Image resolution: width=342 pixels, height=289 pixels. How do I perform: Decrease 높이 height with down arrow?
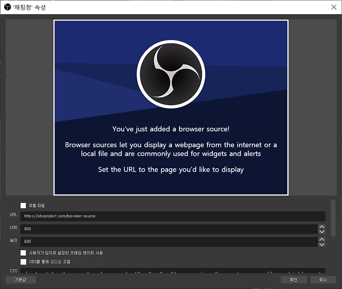tap(322, 244)
